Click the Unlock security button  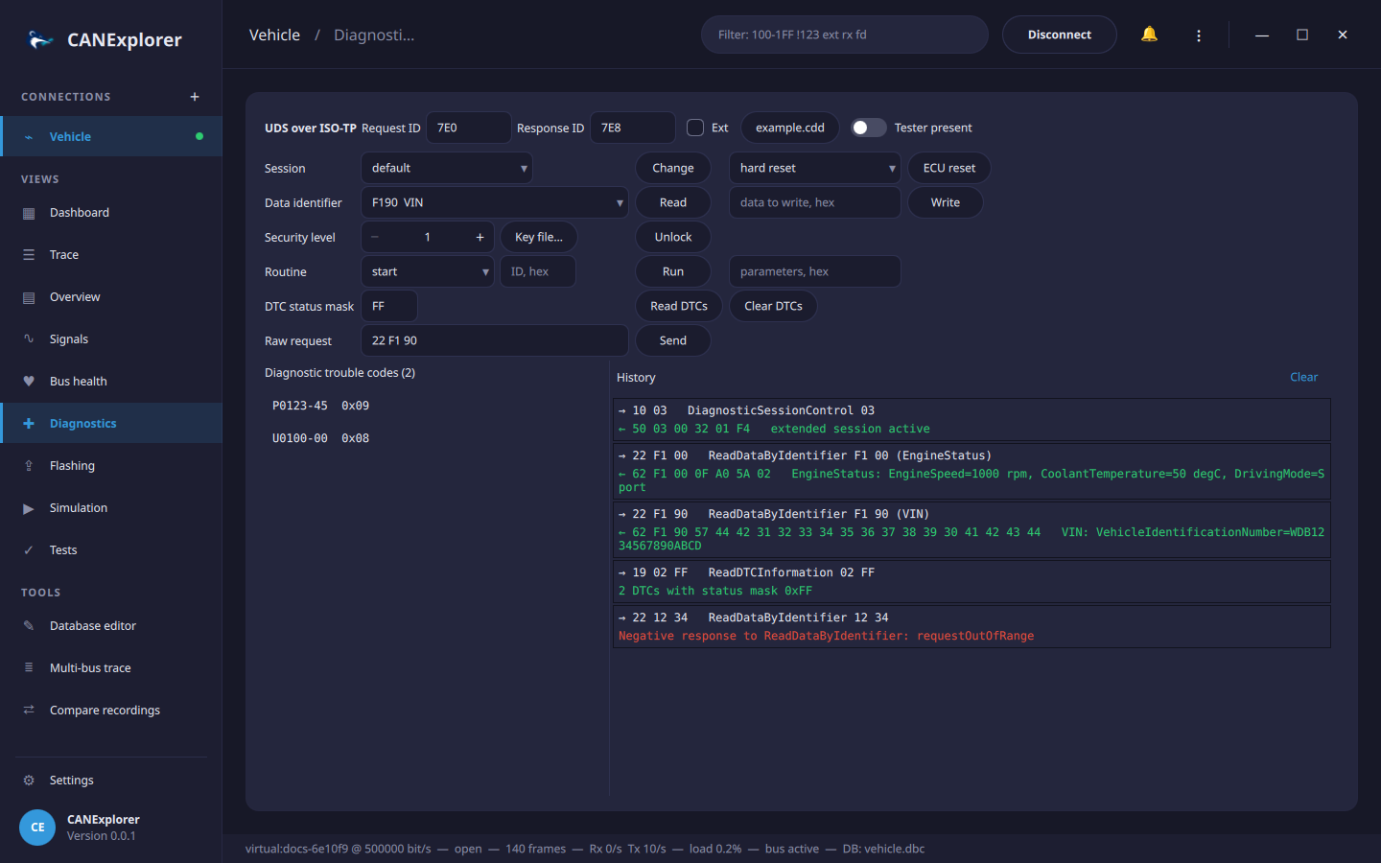click(x=673, y=237)
